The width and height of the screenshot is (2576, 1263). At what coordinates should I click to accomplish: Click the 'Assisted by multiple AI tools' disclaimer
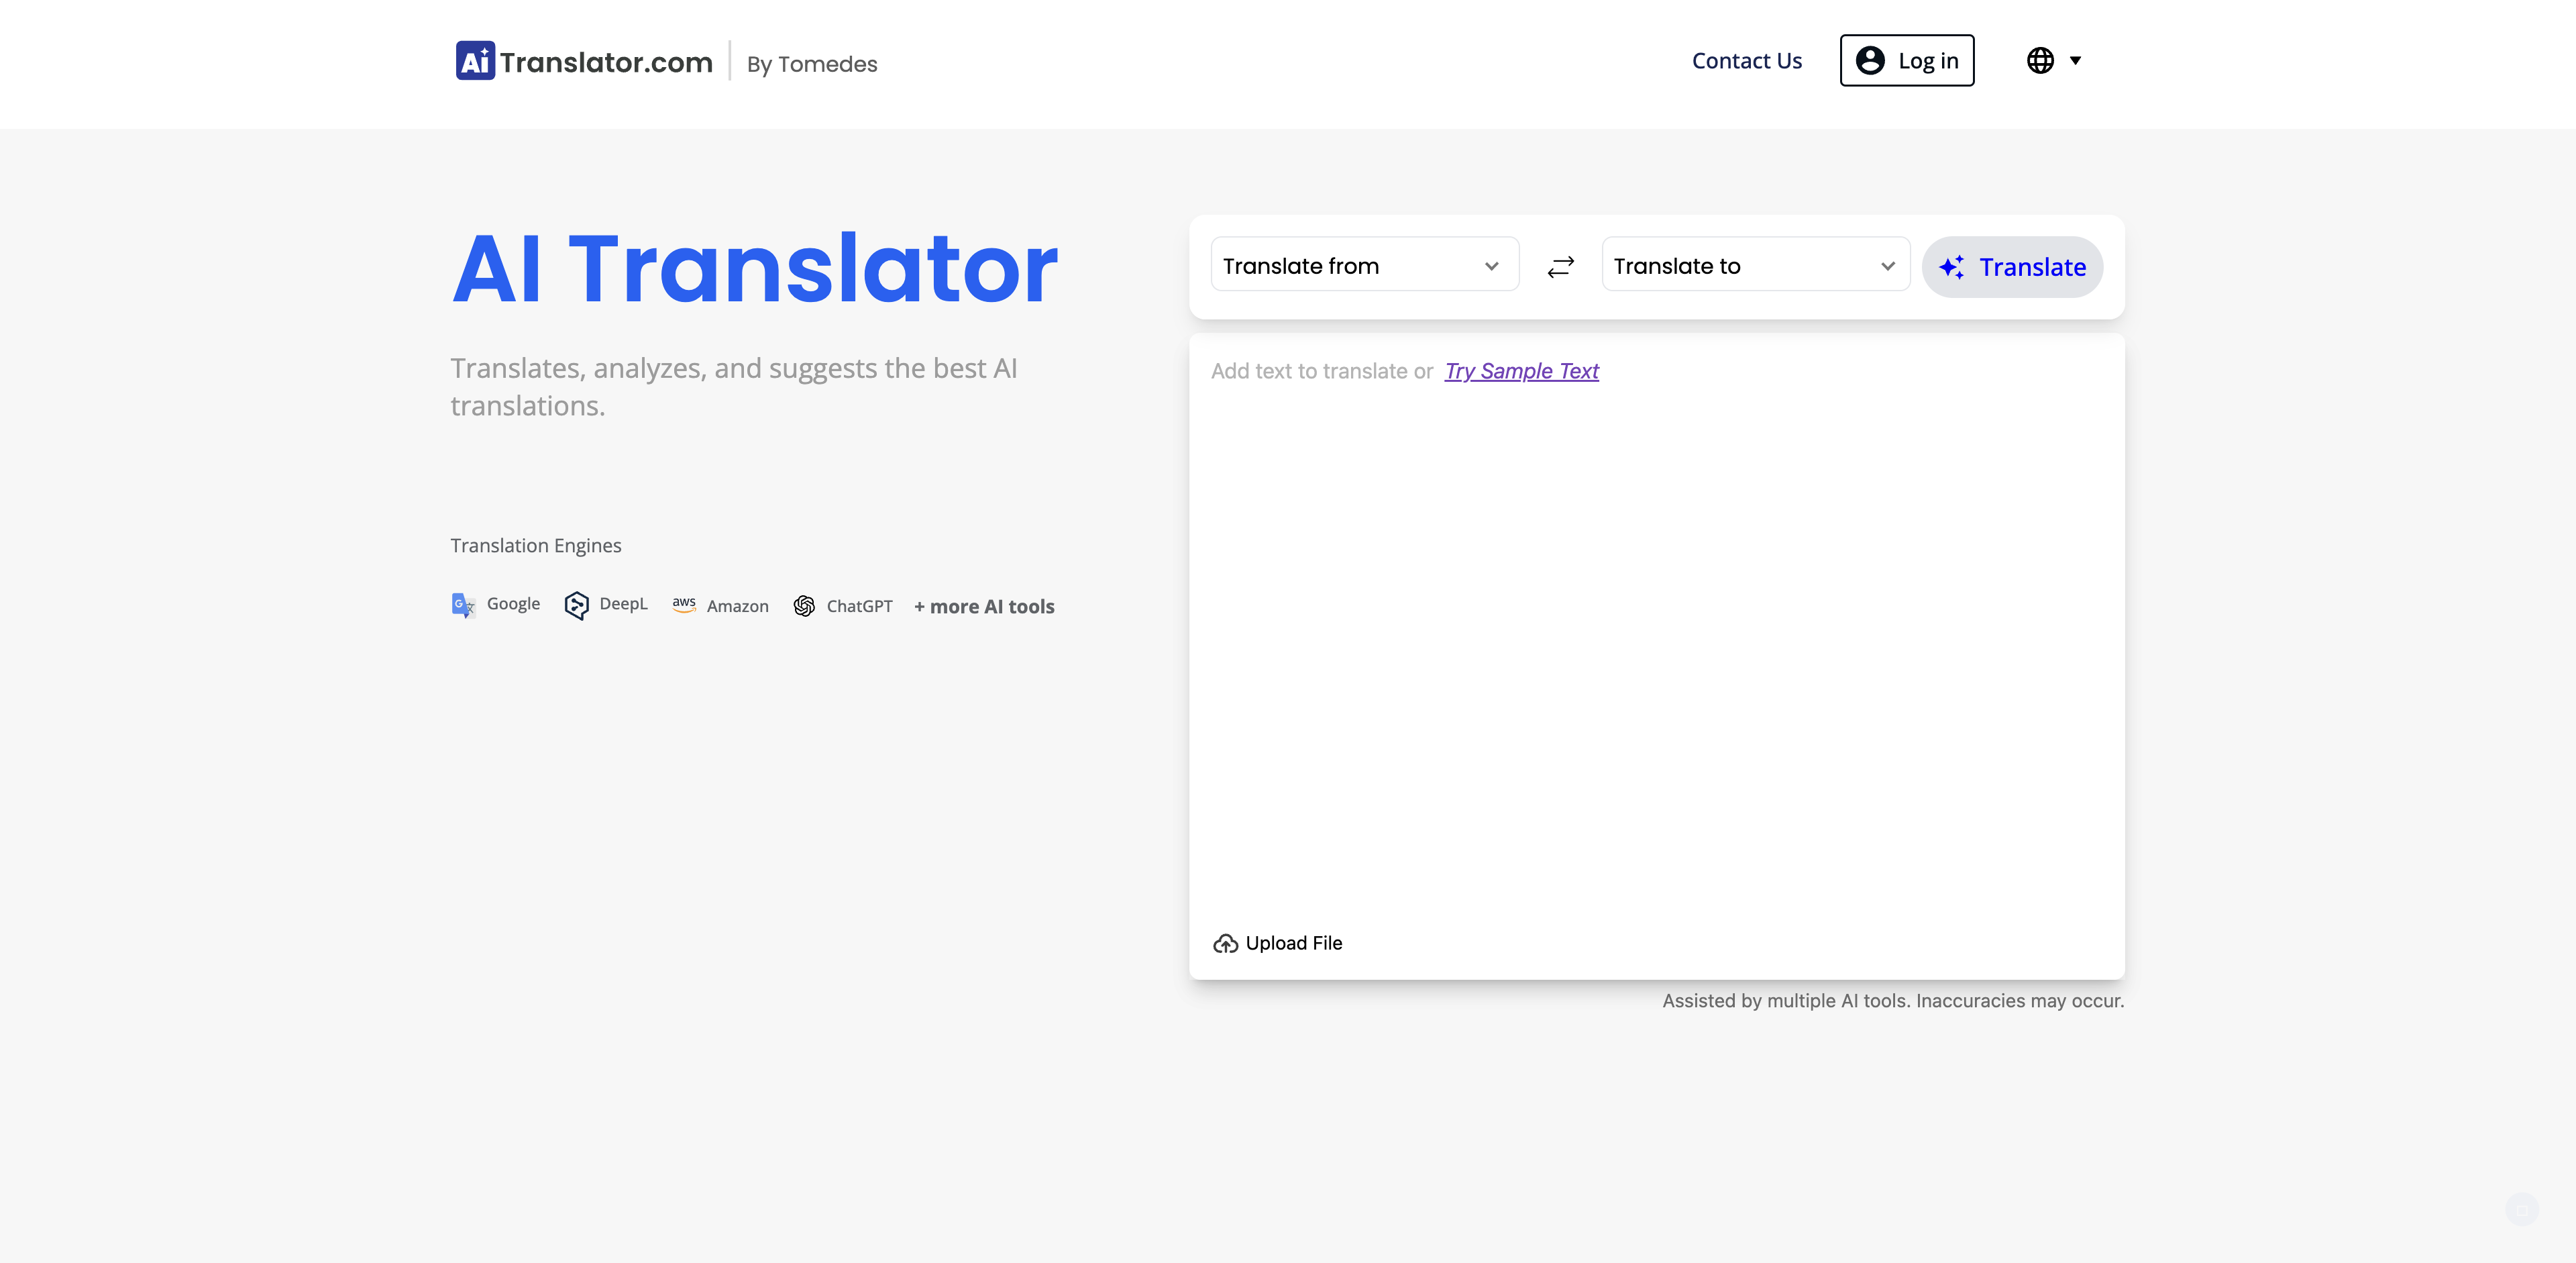point(1893,1000)
